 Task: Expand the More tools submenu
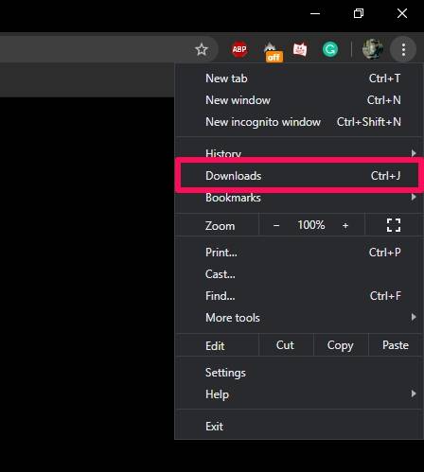[x=298, y=318]
